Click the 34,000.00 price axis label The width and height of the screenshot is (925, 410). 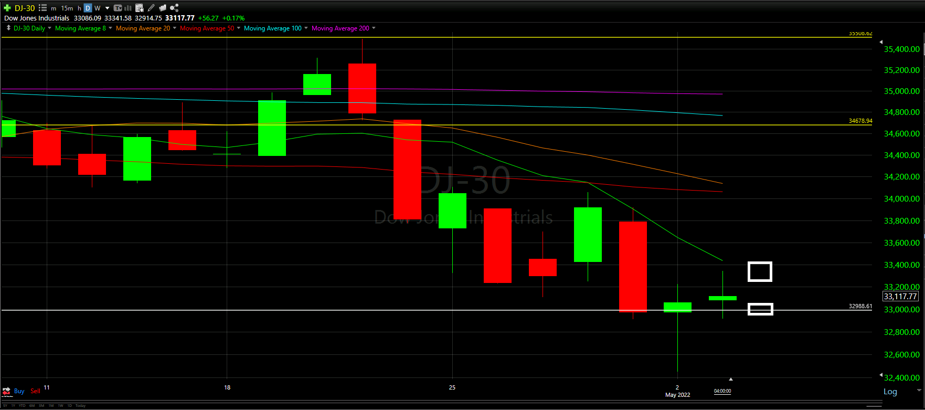coord(902,198)
